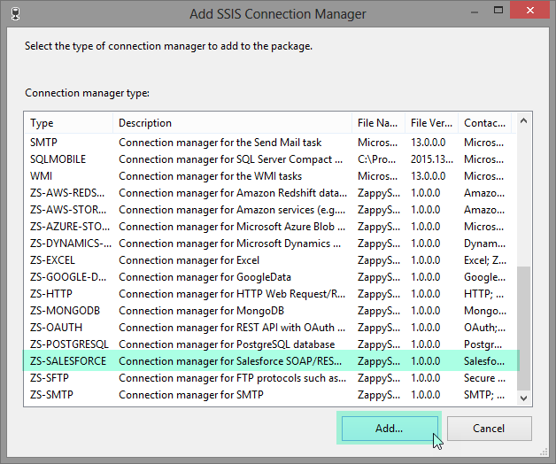Click the 'Salesfo...' contact cell
Image resolution: width=556 pixels, height=464 pixels.
[x=484, y=361]
